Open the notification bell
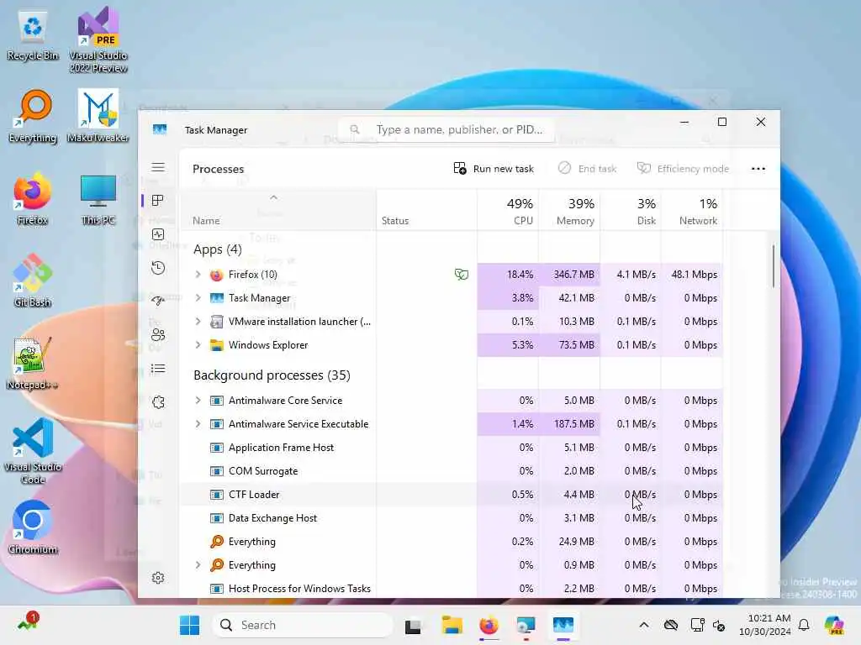 click(804, 625)
